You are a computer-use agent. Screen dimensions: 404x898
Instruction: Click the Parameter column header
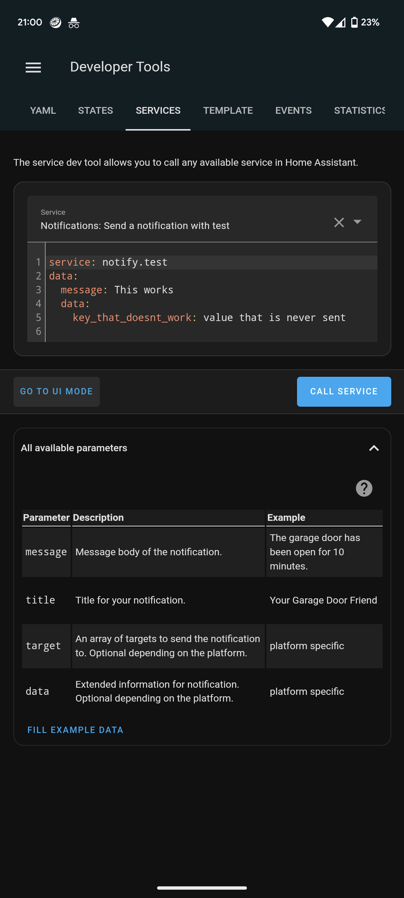(46, 517)
